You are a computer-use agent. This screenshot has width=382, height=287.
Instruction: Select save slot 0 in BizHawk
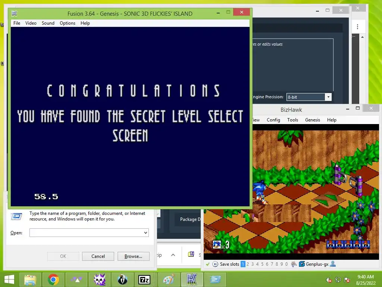tap(286, 264)
